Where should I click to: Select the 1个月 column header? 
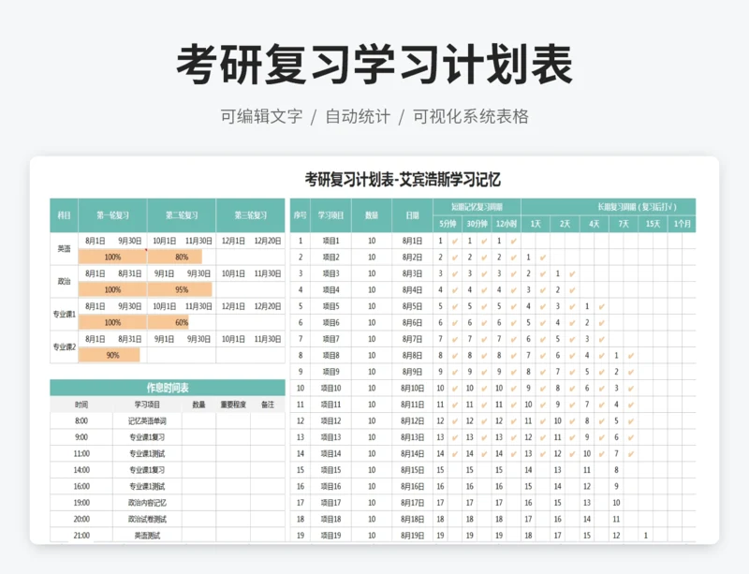point(683,224)
